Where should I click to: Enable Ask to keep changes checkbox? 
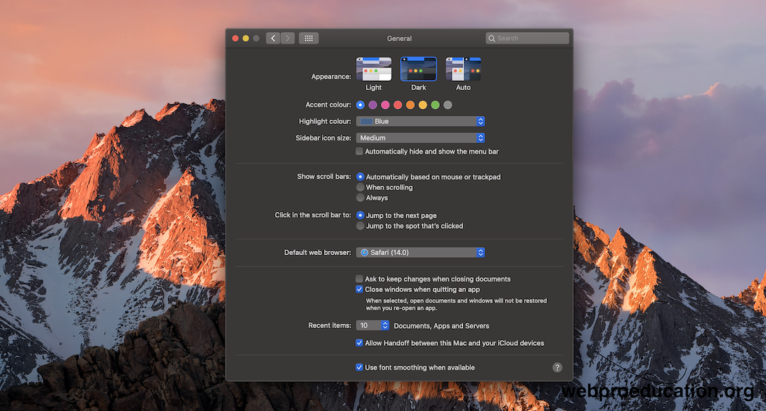pyautogui.click(x=360, y=279)
